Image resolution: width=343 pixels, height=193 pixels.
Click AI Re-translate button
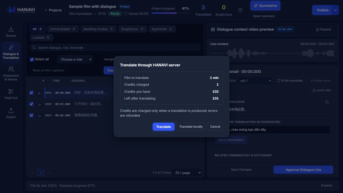click(290, 81)
